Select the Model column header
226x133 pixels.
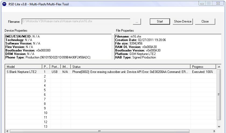23,67
